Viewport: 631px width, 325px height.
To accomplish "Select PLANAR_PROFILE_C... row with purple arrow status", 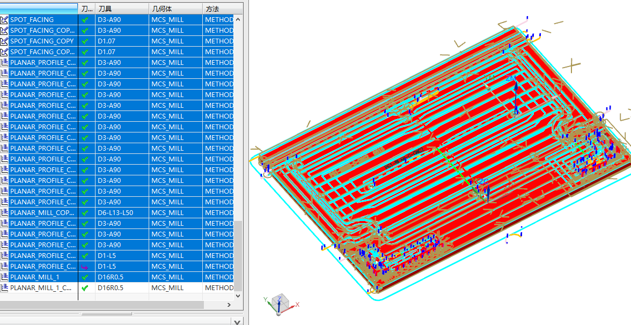I will coord(43,266).
